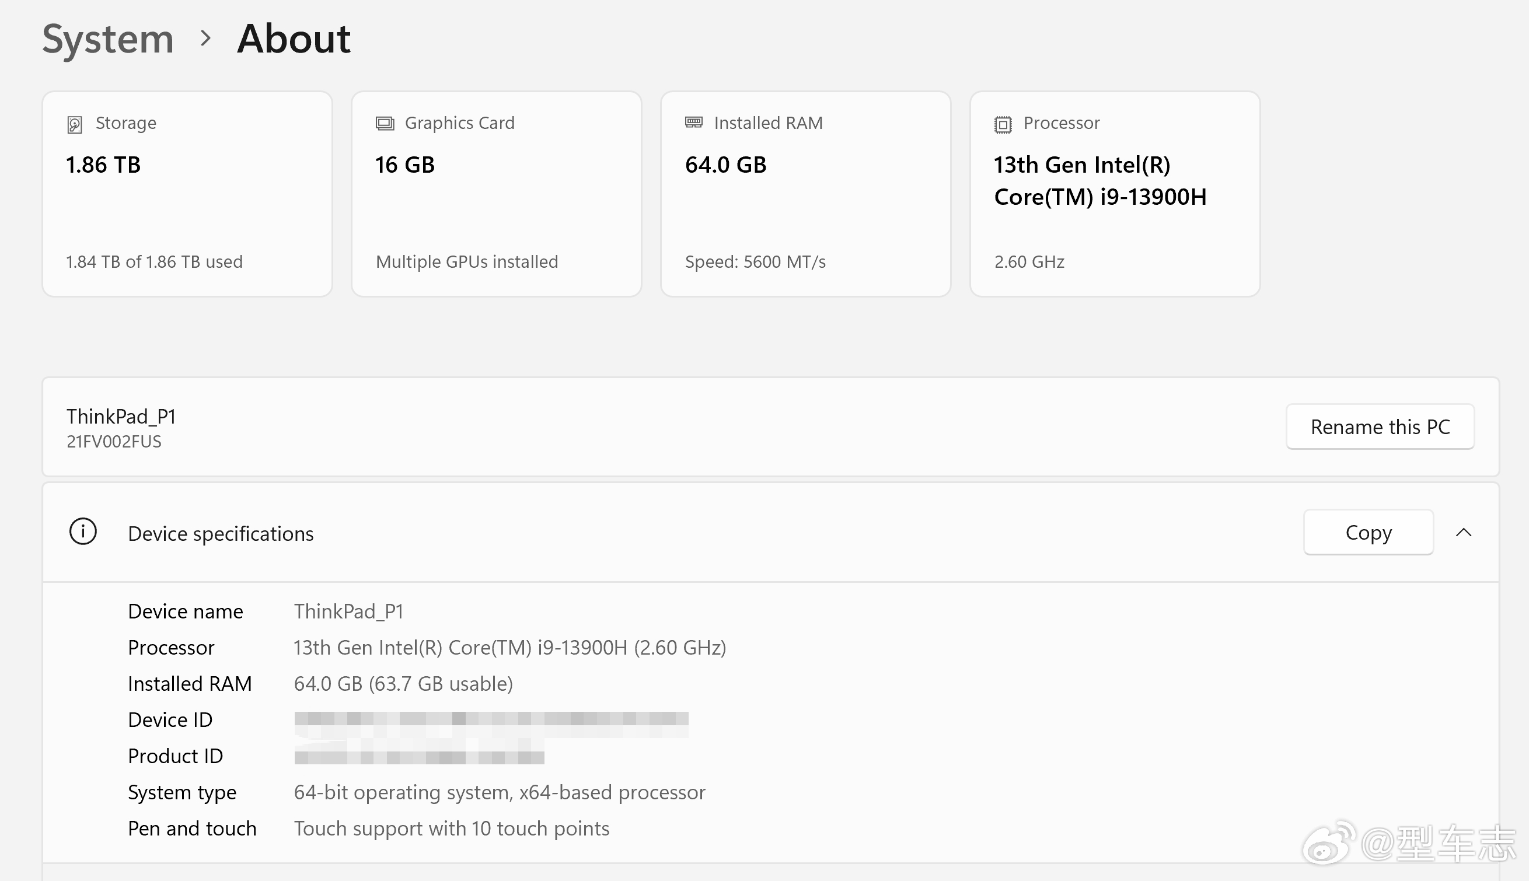Click the Installed RAM memory icon
1529x881 pixels.
(x=693, y=123)
